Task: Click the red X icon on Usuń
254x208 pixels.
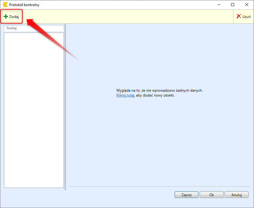Action: pos(239,17)
